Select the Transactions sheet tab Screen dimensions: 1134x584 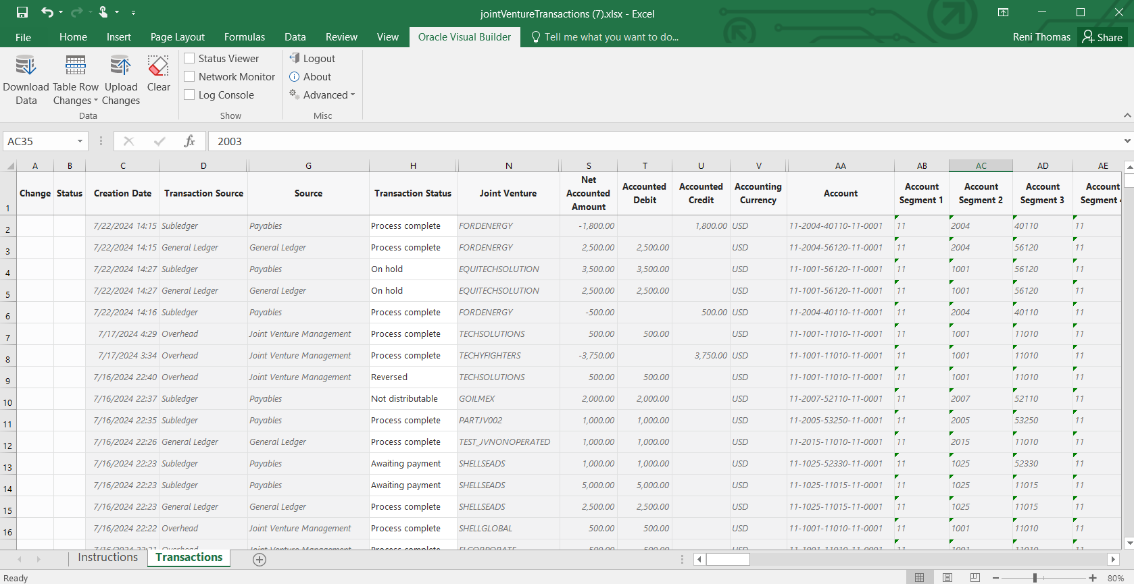(189, 558)
